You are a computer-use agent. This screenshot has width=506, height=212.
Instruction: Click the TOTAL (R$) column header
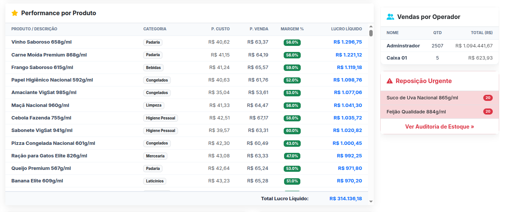[482, 33]
